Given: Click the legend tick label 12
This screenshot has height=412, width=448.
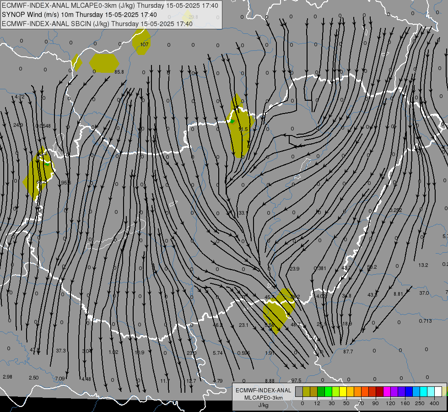Looking at the screenshot, I should point(317,403).
